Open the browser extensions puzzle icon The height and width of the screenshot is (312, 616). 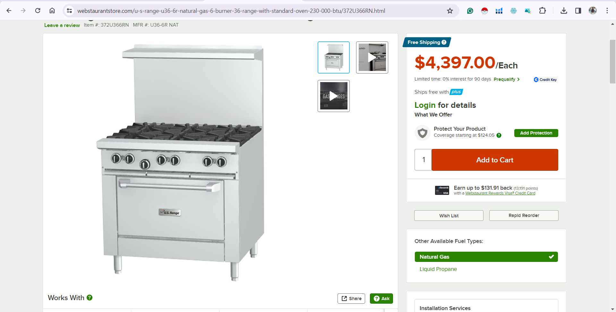click(542, 11)
